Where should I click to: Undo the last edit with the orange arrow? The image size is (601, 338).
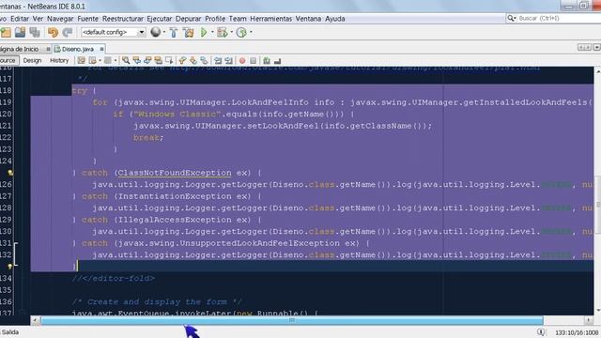pyautogui.click(x=53, y=33)
